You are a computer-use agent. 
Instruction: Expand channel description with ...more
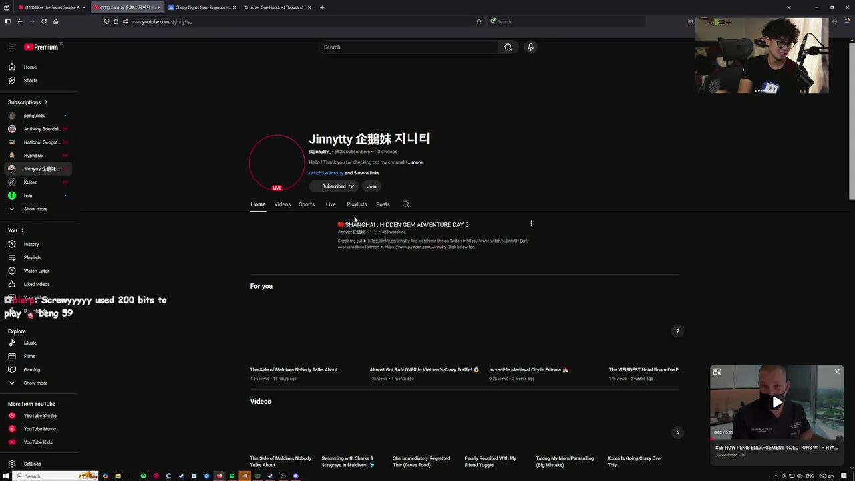click(x=415, y=162)
